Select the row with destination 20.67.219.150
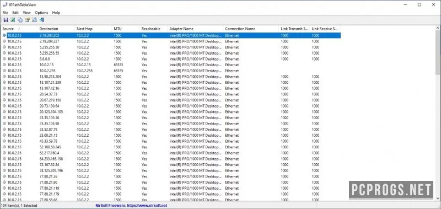Viewport: 441px width, 209px height. tap(170, 100)
